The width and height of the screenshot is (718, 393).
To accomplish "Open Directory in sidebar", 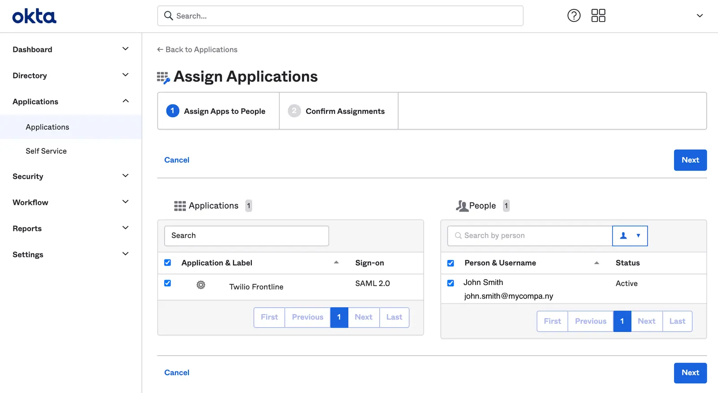I will click(x=30, y=75).
